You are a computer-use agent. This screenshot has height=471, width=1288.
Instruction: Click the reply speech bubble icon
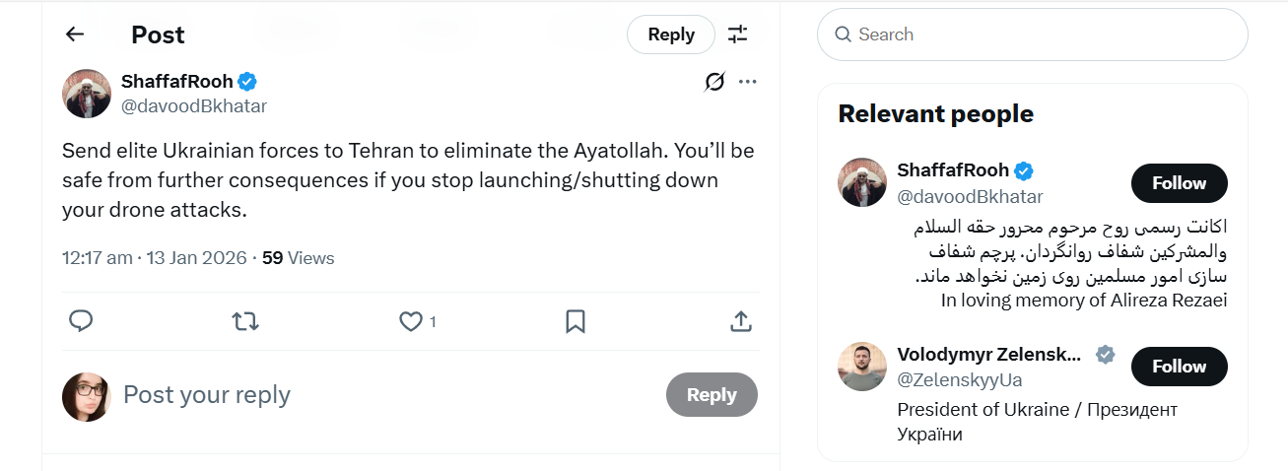pyautogui.click(x=81, y=321)
